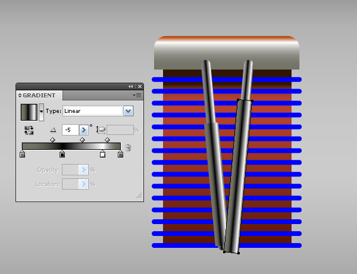The image size is (357, 274).
Task: Select the GRADIENT panel tab
Action: point(39,95)
